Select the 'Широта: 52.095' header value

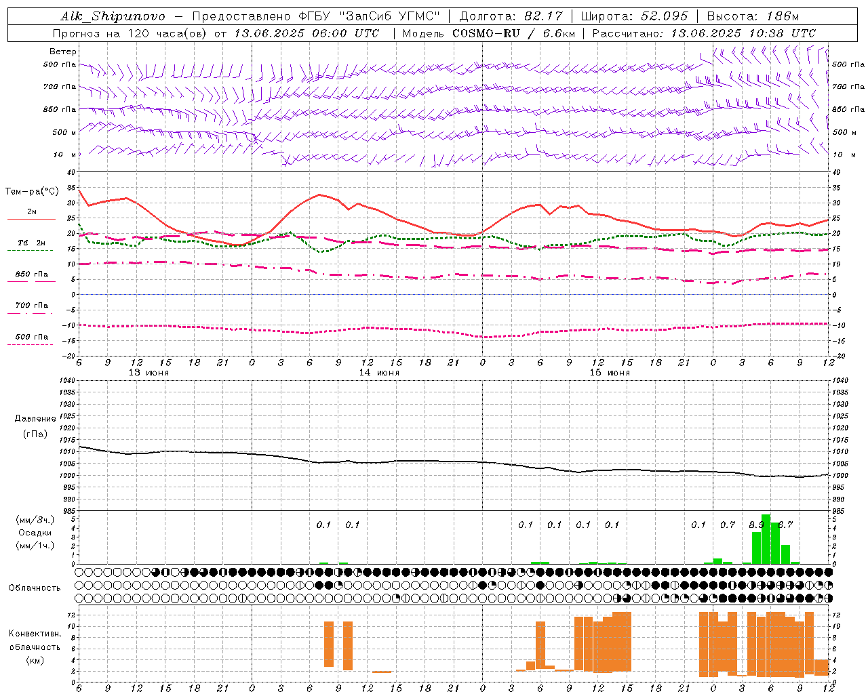point(635,16)
